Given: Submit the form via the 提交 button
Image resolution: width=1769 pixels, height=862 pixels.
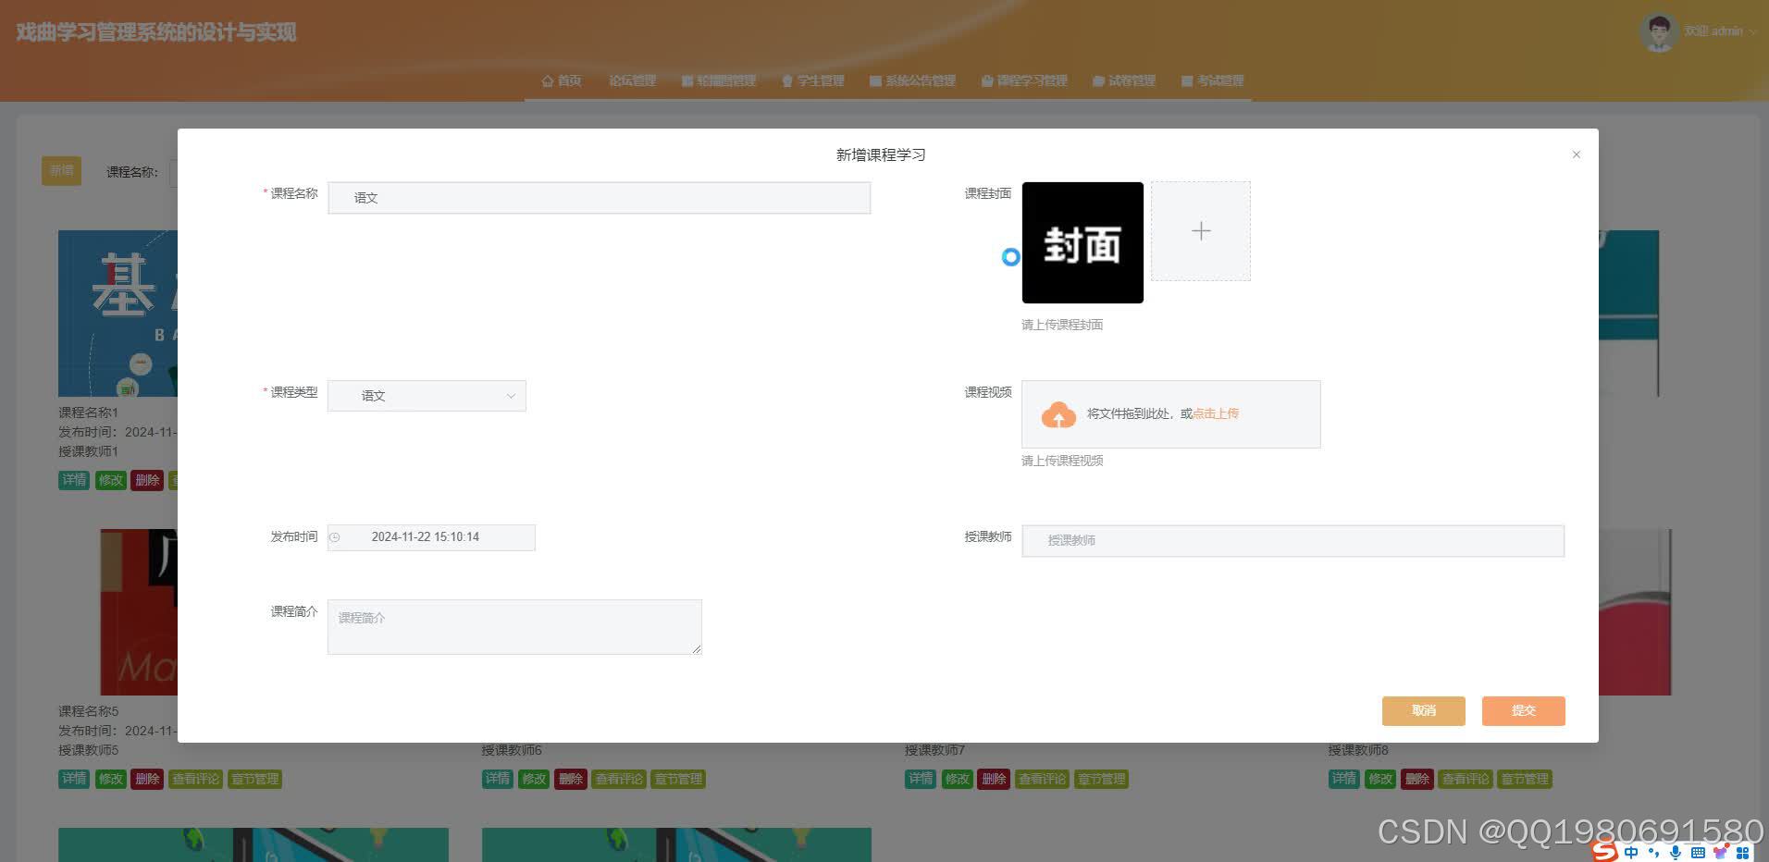Looking at the screenshot, I should (x=1522, y=710).
